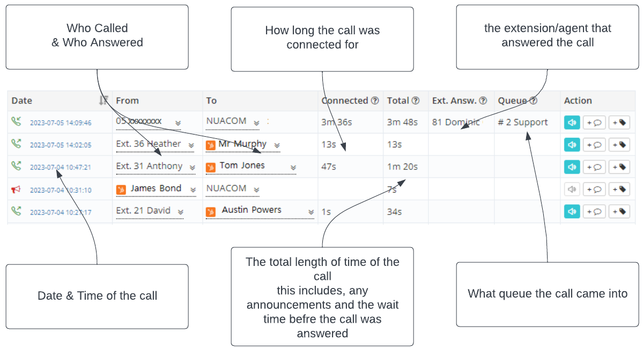Open Queue column help icon
The width and height of the screenshot is (643, 348).
click(533, 101)
